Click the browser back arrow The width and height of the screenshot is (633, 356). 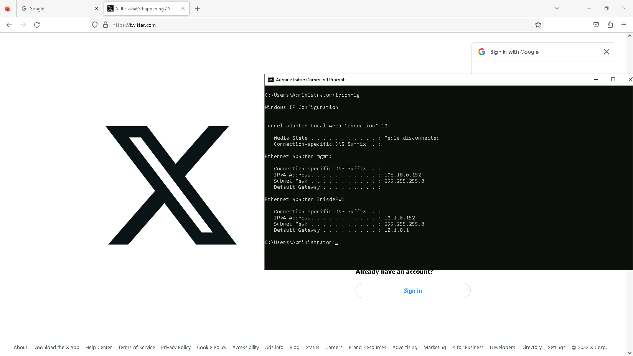pos(9,25)
